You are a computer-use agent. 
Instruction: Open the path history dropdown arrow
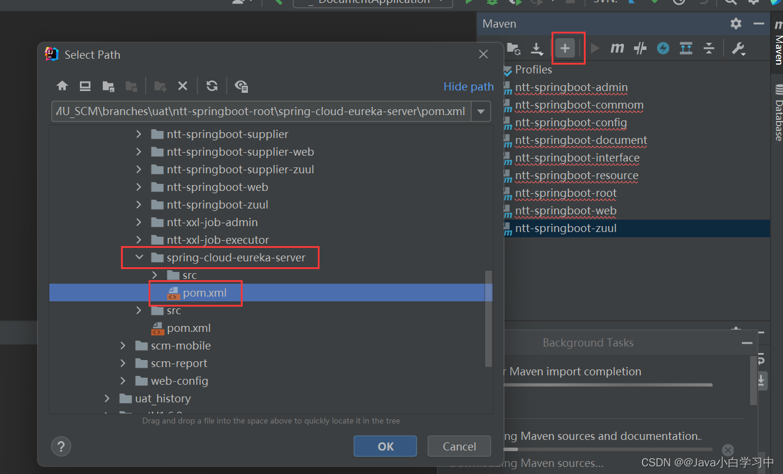(481, 111)
